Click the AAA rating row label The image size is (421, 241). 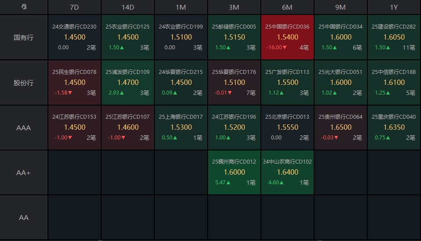point(24,128)
